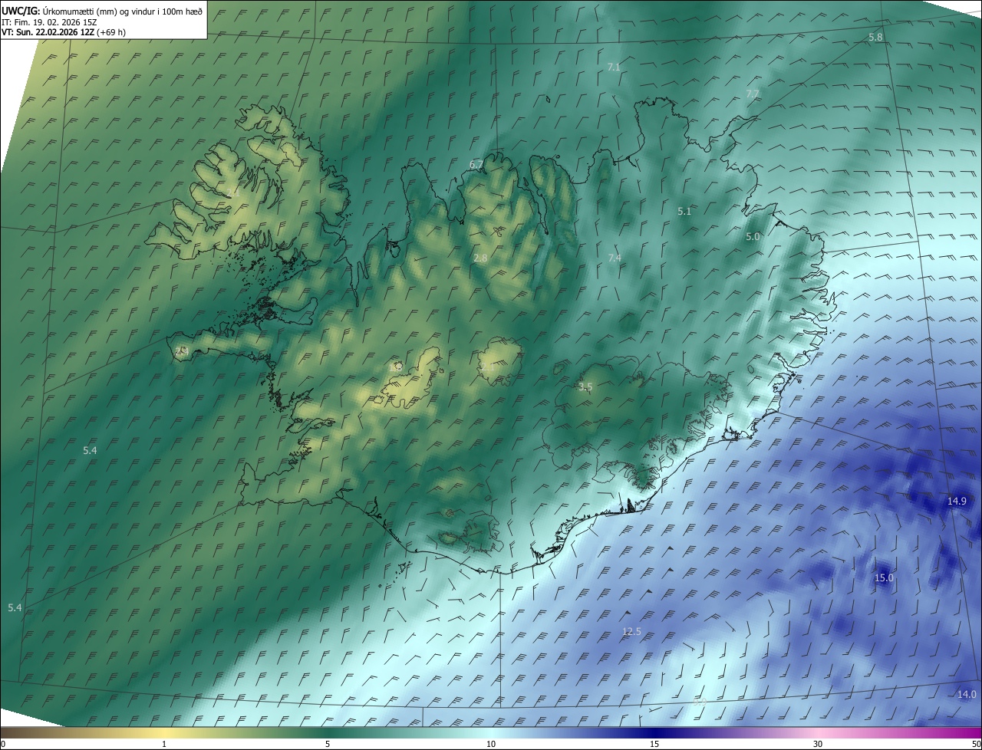Click the 0 tick on the colour scale

tap(3, 744)
